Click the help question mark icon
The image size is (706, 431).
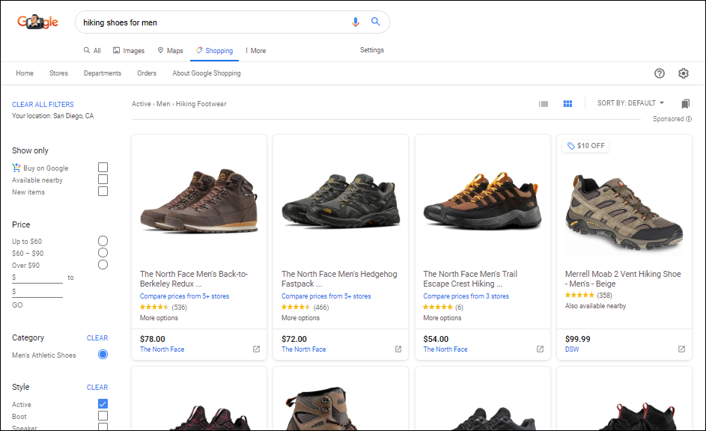coord(660,73)
